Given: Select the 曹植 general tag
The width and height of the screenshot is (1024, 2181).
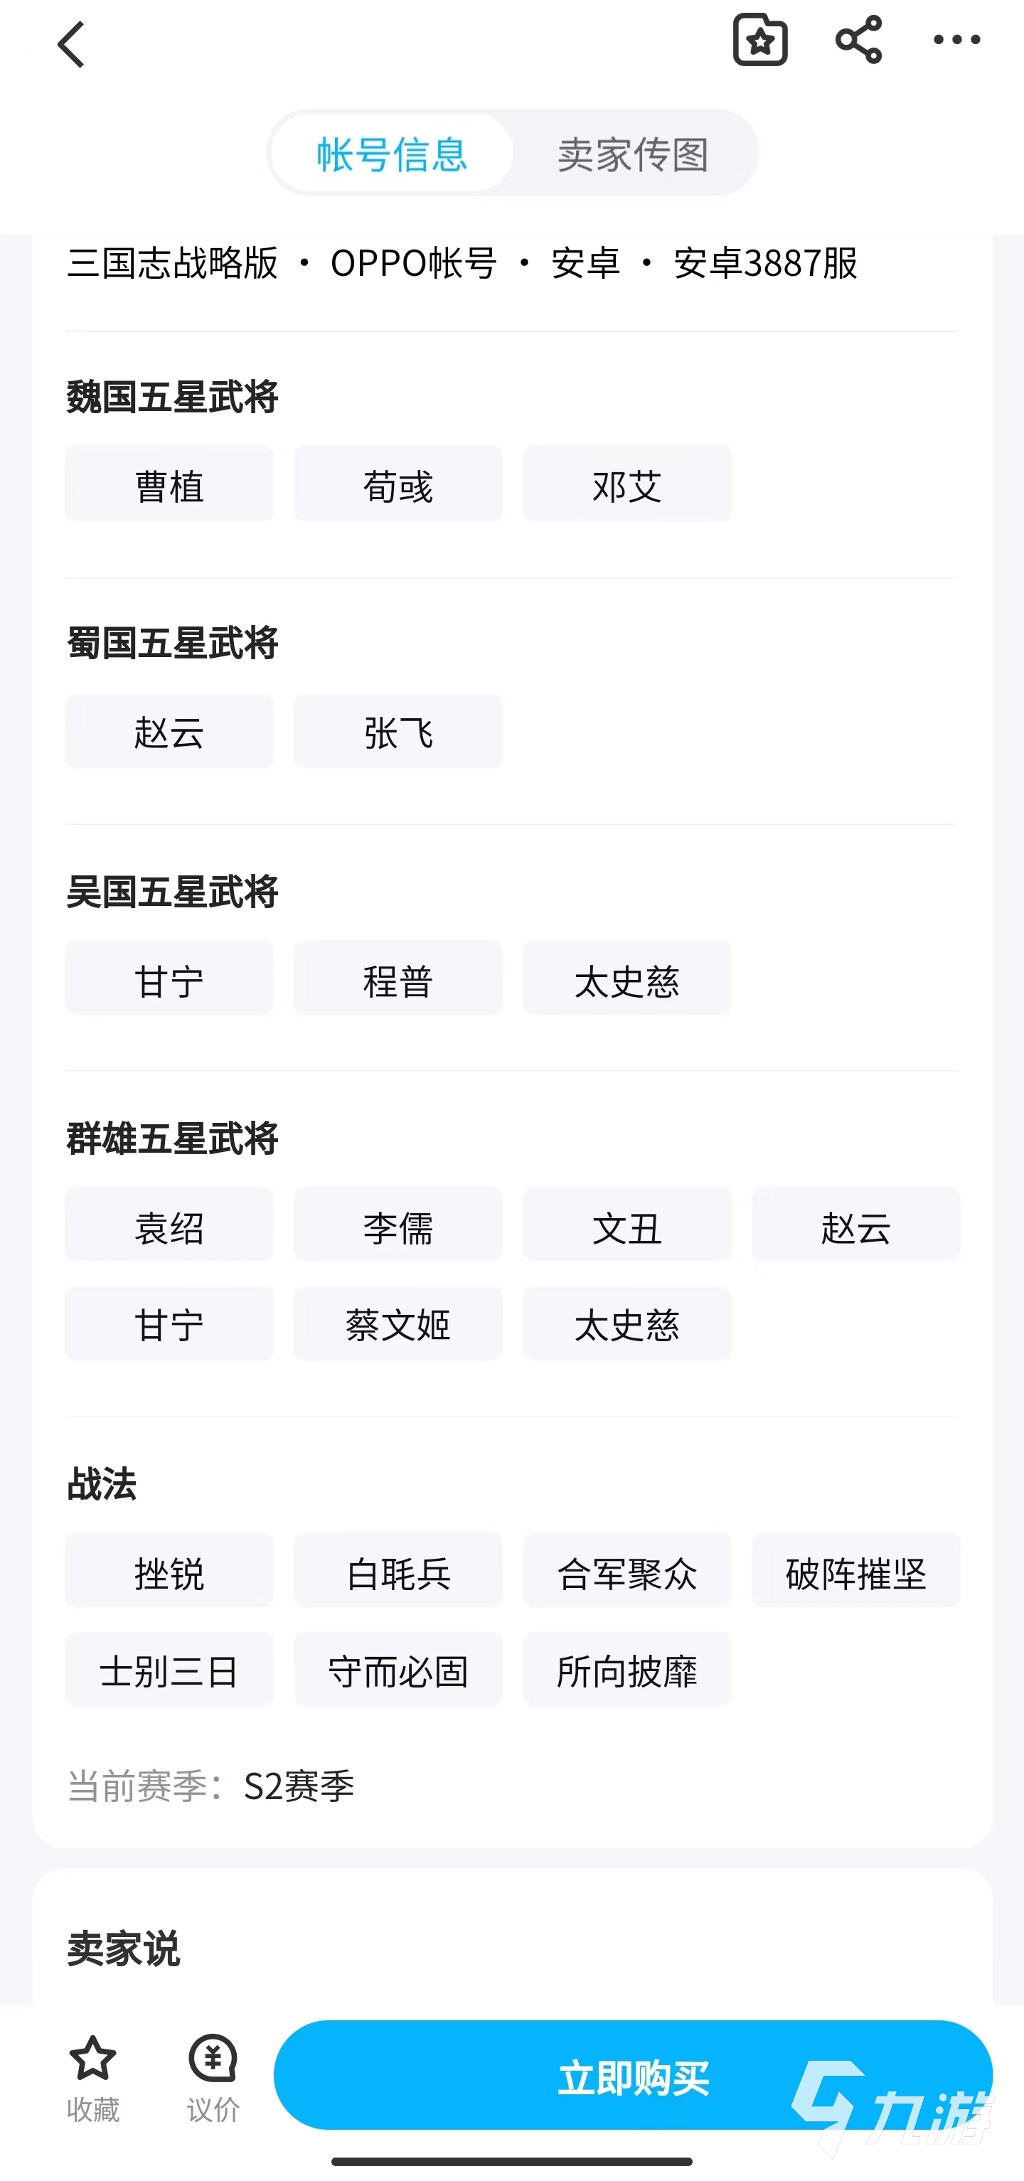Looking at the screenshot, I should pyautogui.click(x=169, y=484).
